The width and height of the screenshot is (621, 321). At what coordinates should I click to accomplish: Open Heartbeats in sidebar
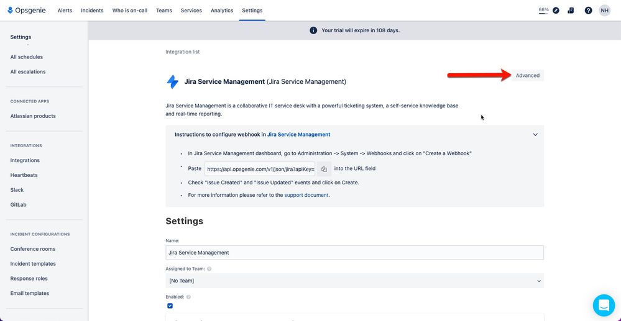[24, 175]
